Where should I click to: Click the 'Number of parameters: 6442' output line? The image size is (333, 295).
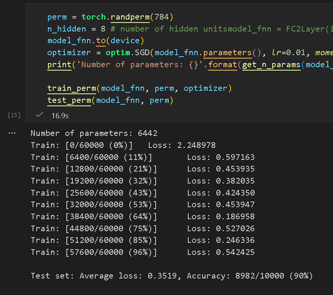coord(94,133)
